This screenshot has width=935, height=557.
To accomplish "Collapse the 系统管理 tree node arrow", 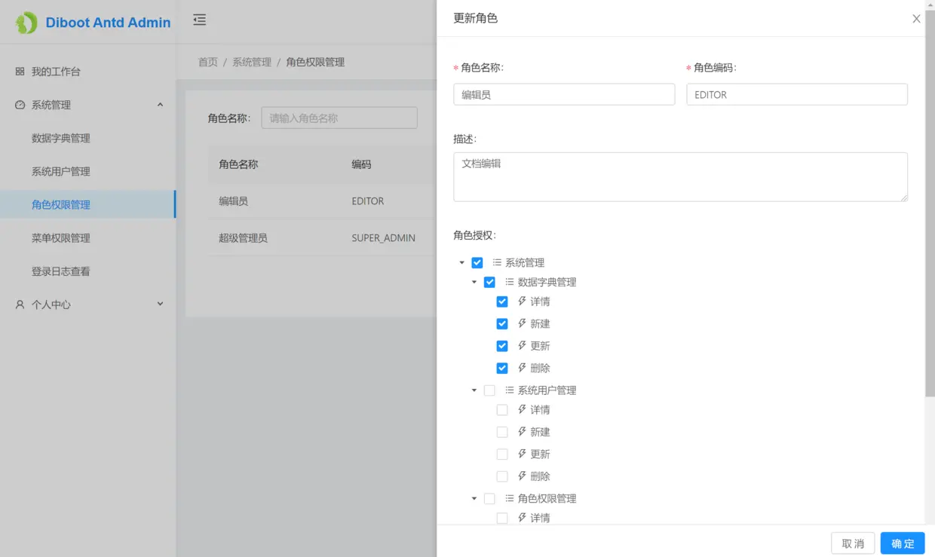I will click(462, 262).
